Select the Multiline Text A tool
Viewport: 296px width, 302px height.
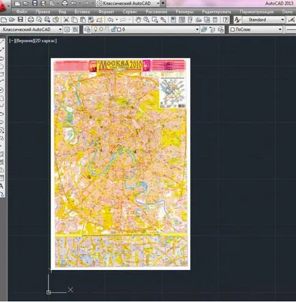click(x=1, y=187)
